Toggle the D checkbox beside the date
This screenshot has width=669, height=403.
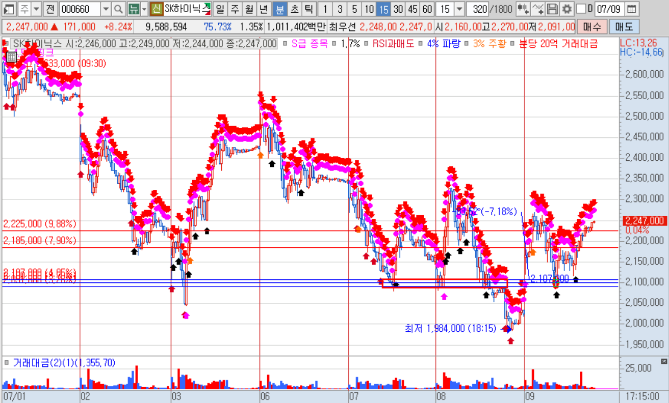pyautogui.click(x=581, y=9)
